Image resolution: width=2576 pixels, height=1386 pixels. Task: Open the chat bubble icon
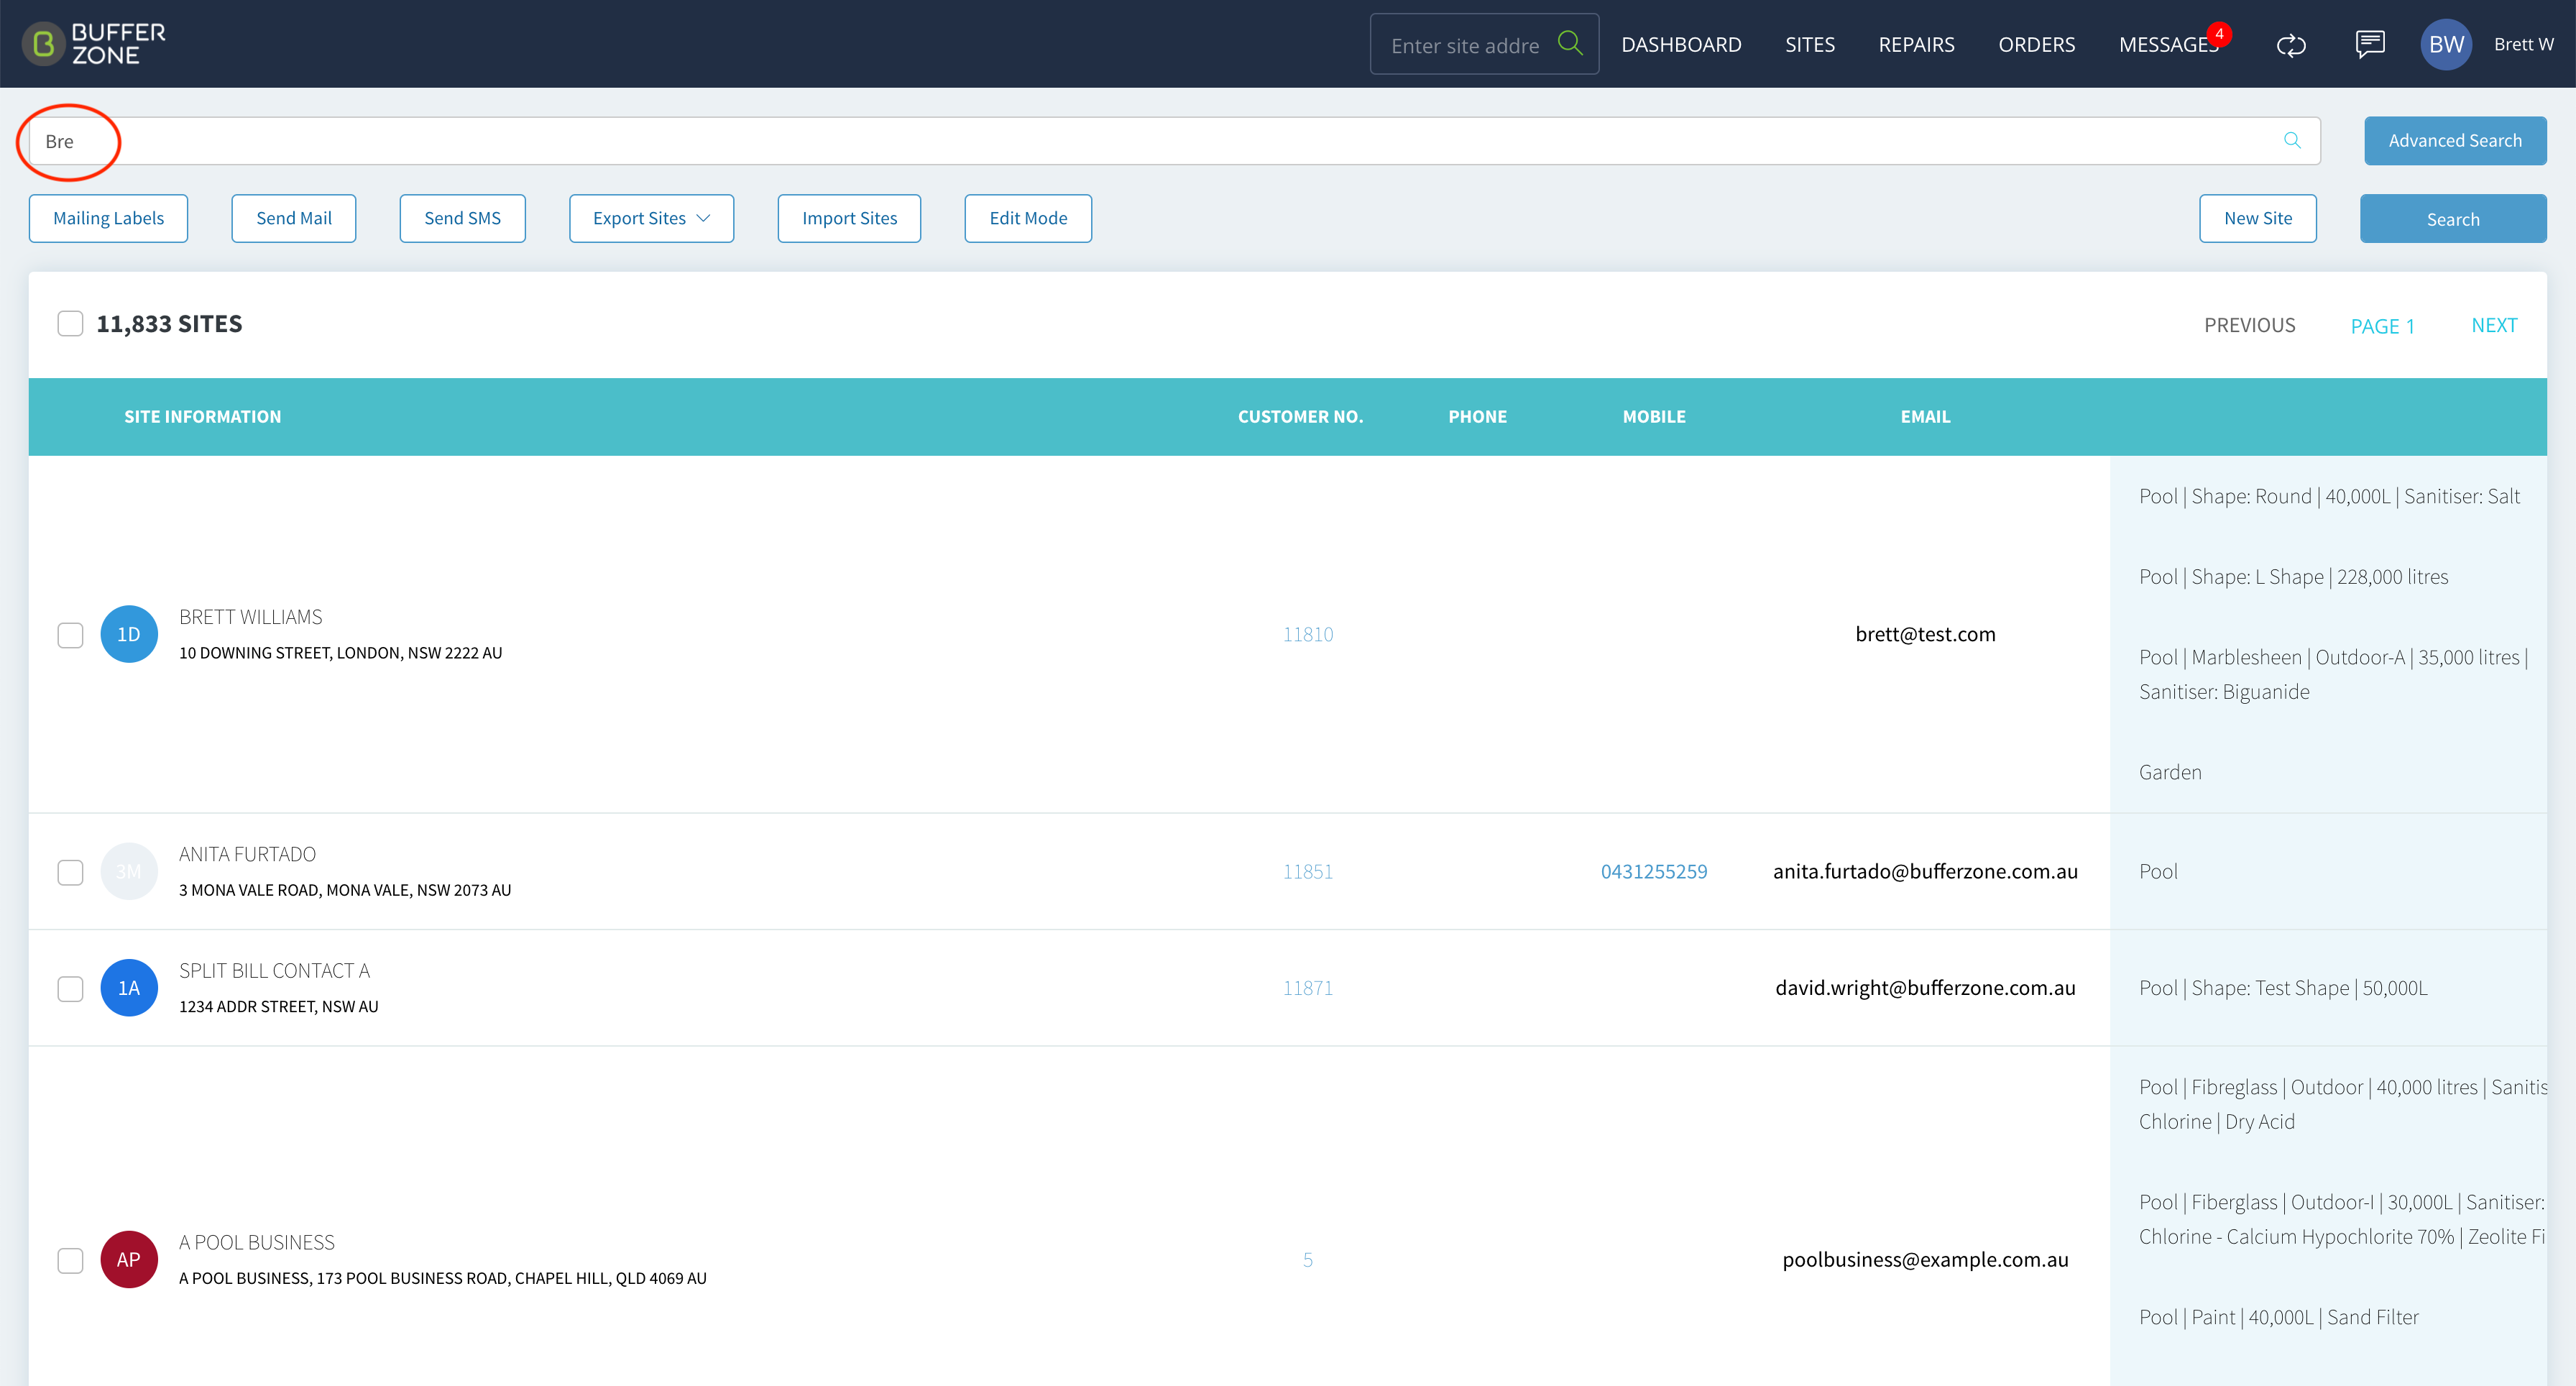click(x=2370, y=44)
